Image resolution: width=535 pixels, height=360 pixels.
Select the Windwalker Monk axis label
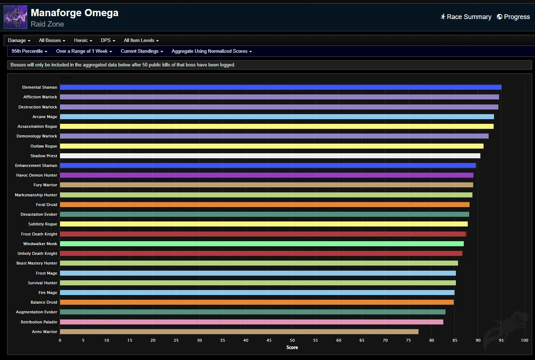coord(40,244)
